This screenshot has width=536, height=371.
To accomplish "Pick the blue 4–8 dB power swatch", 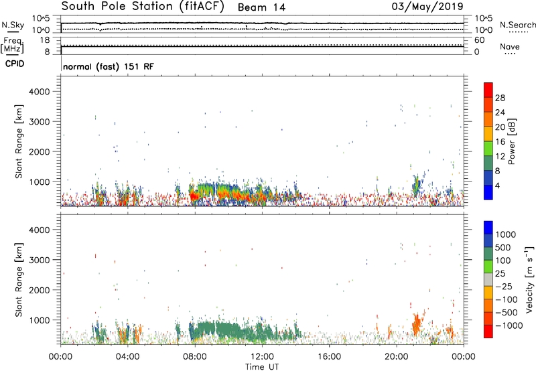I will 488,177.
